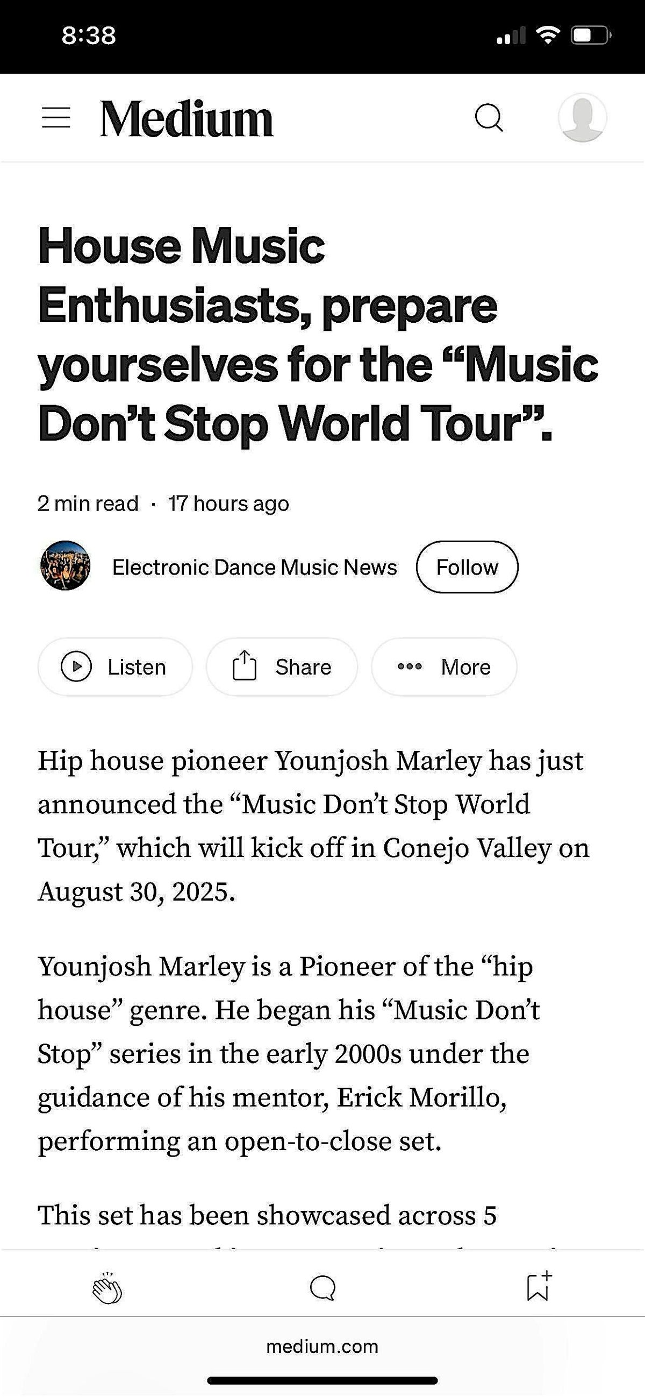This screenshot has width=645, height=1397.
Task: Share this article
Action: pyautogui.click(x=282, y=666)
